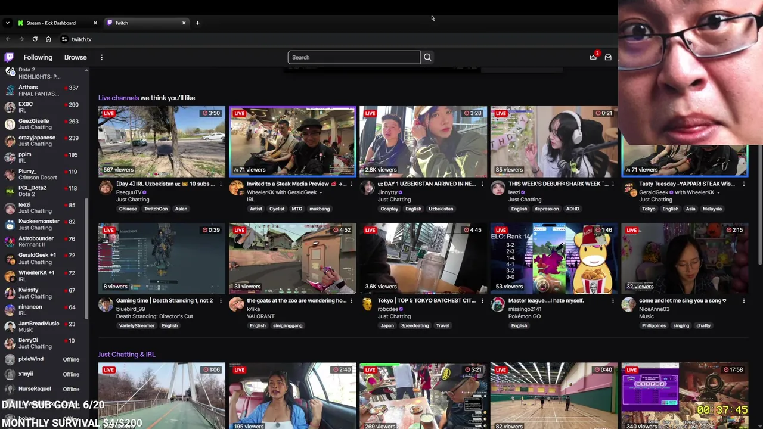Open the whispers message icon

608,57
